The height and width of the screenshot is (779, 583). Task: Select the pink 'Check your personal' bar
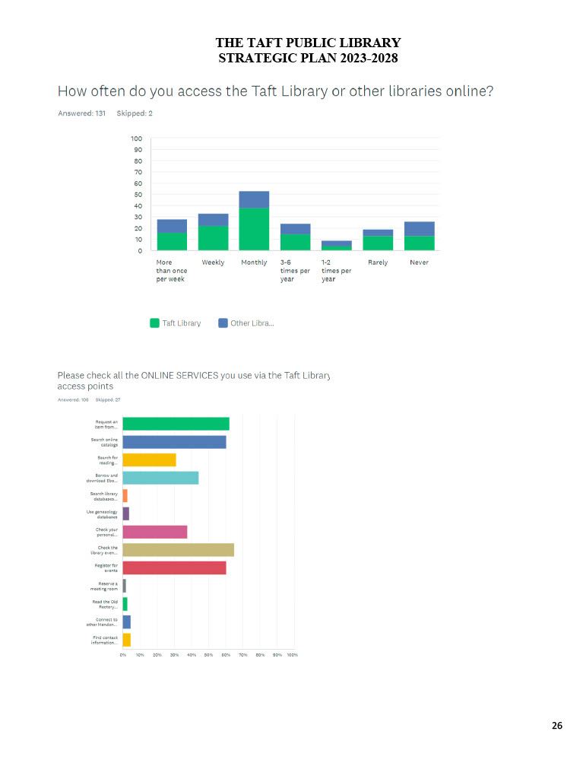[154, 532]
